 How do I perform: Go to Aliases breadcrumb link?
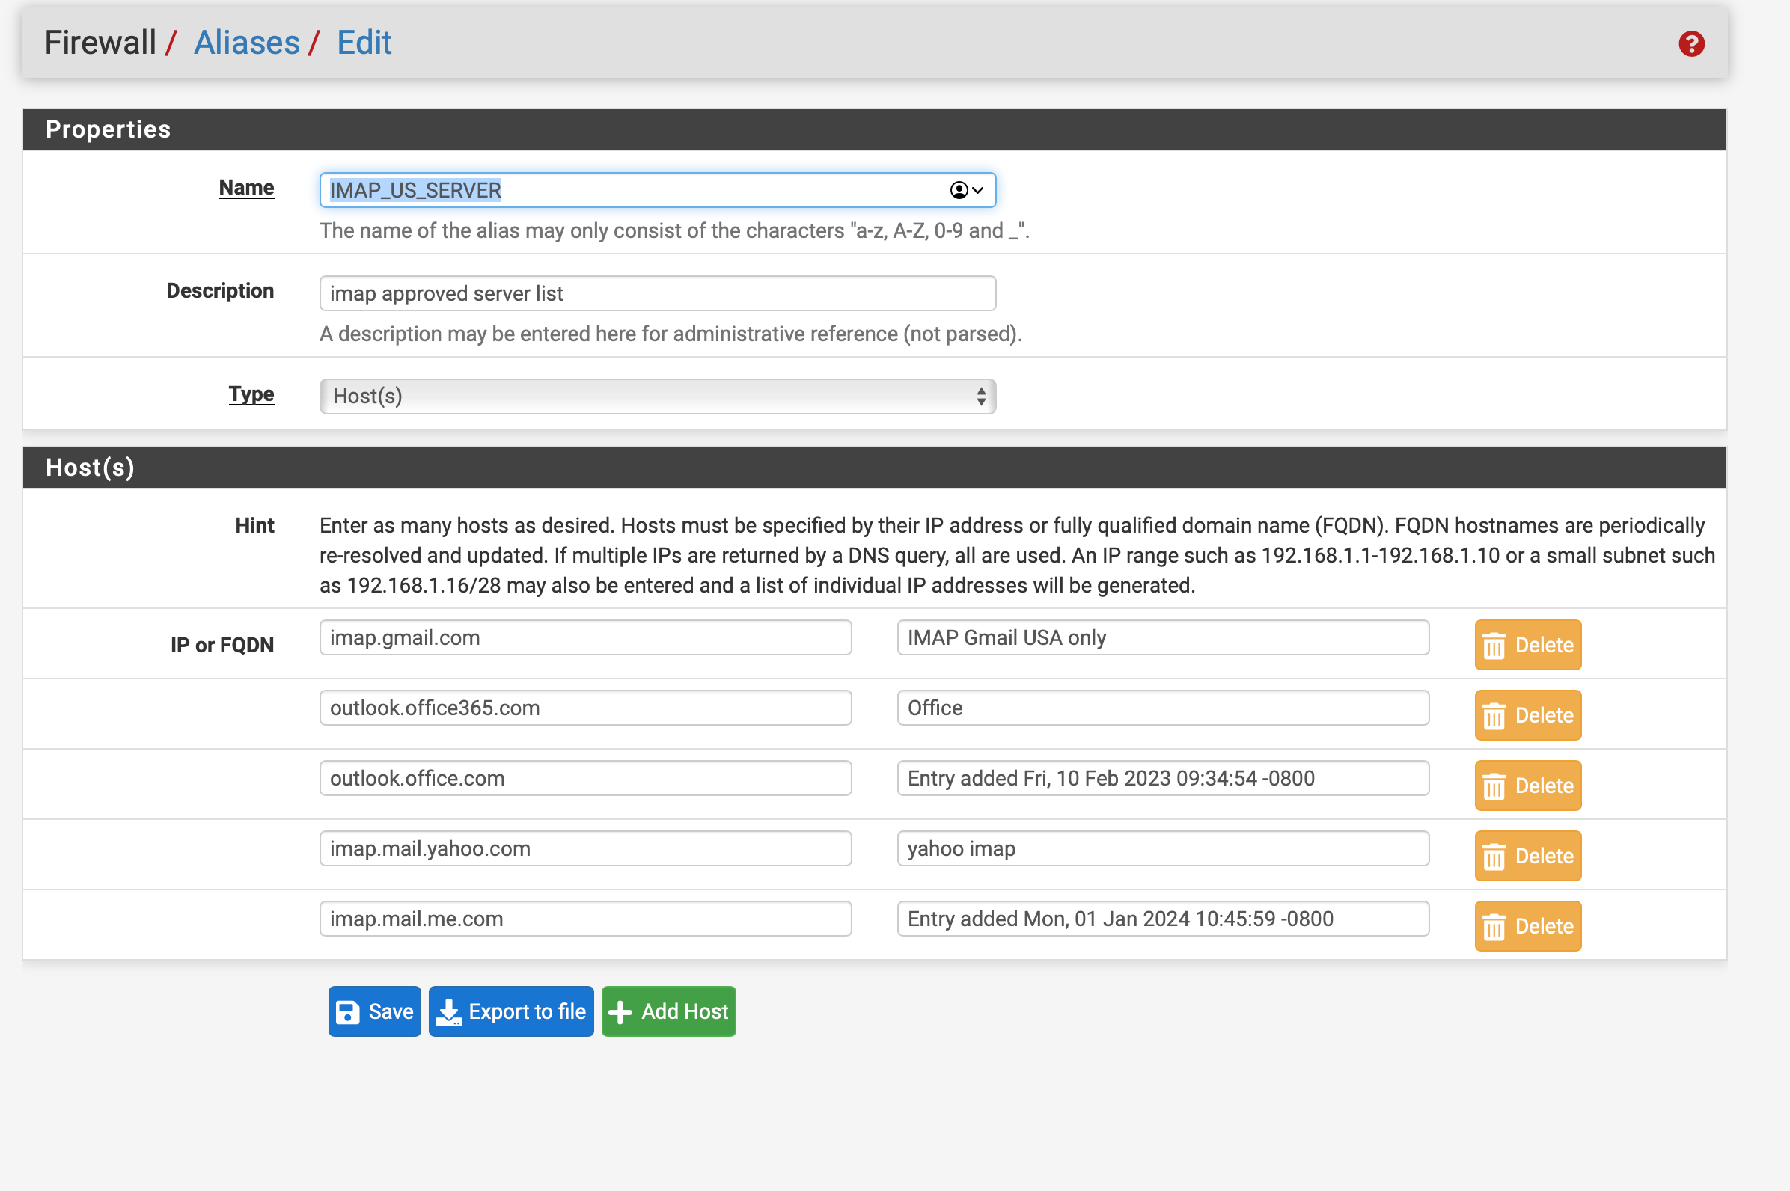click(247, 43)
